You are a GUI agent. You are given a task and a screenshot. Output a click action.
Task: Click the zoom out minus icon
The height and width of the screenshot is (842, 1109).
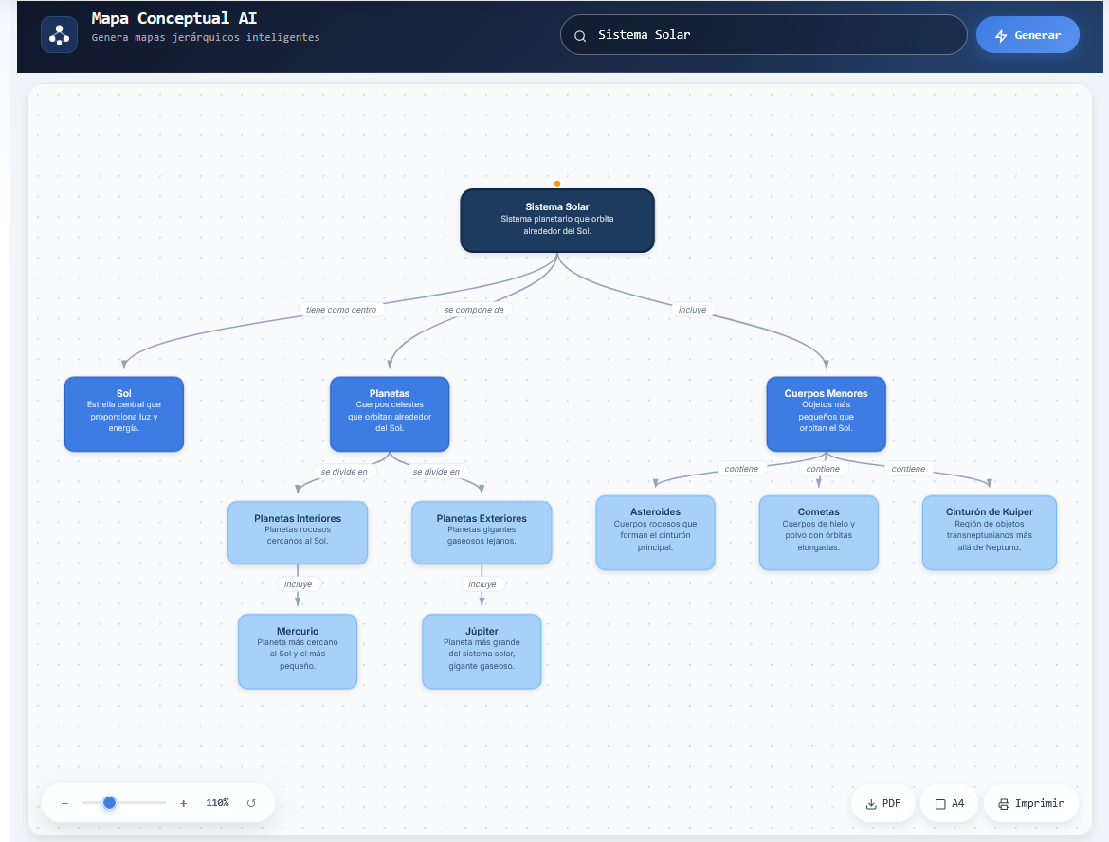[64, 803]
